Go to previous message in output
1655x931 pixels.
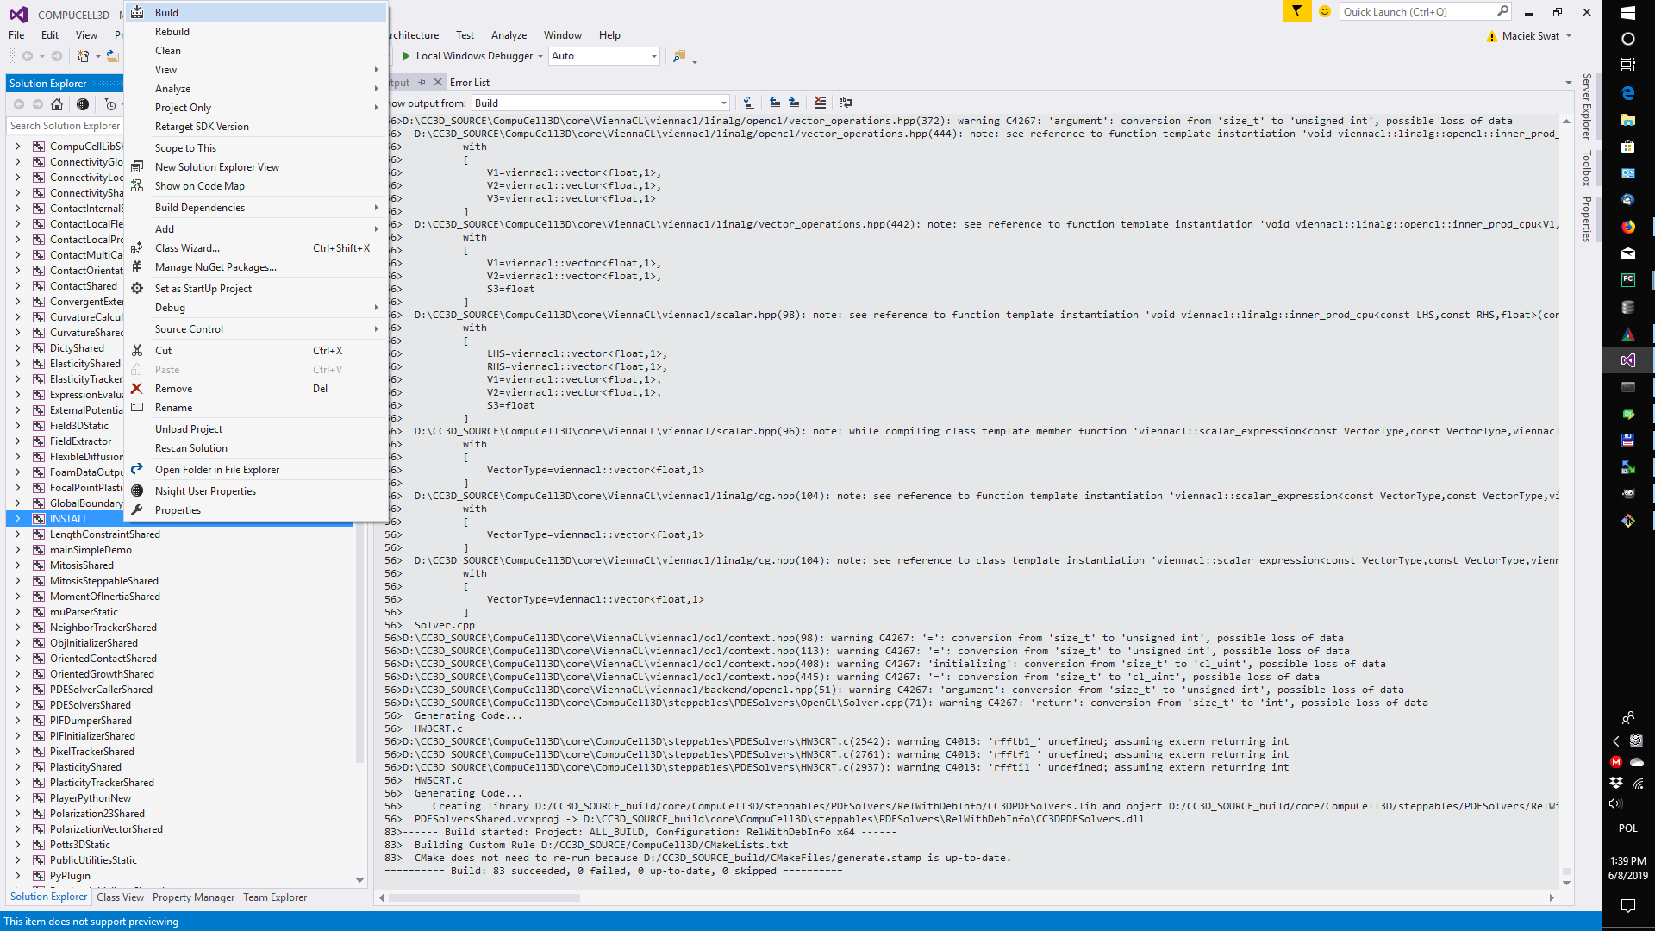[x=775, y=103]
